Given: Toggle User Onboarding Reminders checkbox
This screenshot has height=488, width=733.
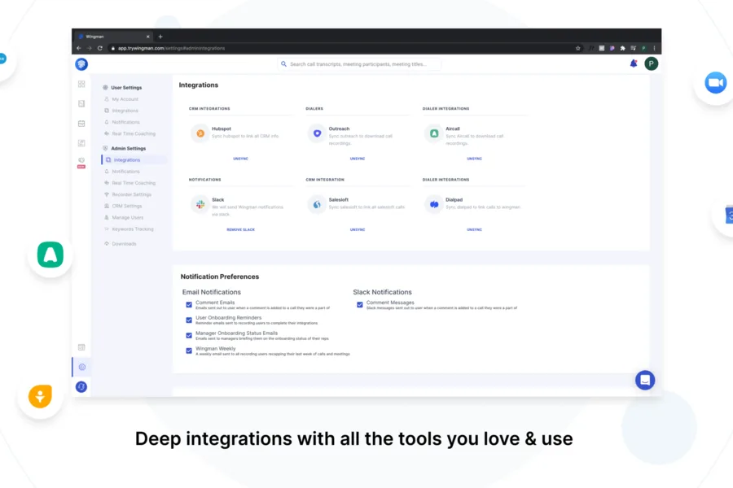Looking at the screenshot, I should 189,320.
